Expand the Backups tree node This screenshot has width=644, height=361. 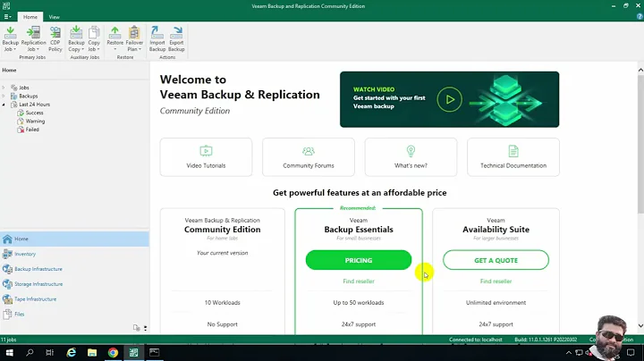(x=4, y=96)
